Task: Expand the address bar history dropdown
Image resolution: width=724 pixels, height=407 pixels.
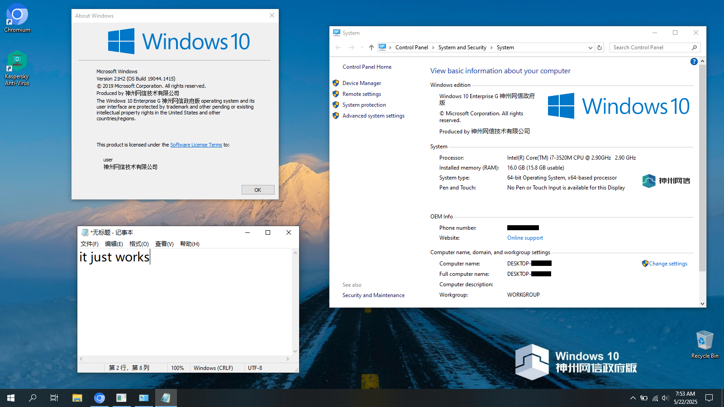Action: [x=590, y=47]
